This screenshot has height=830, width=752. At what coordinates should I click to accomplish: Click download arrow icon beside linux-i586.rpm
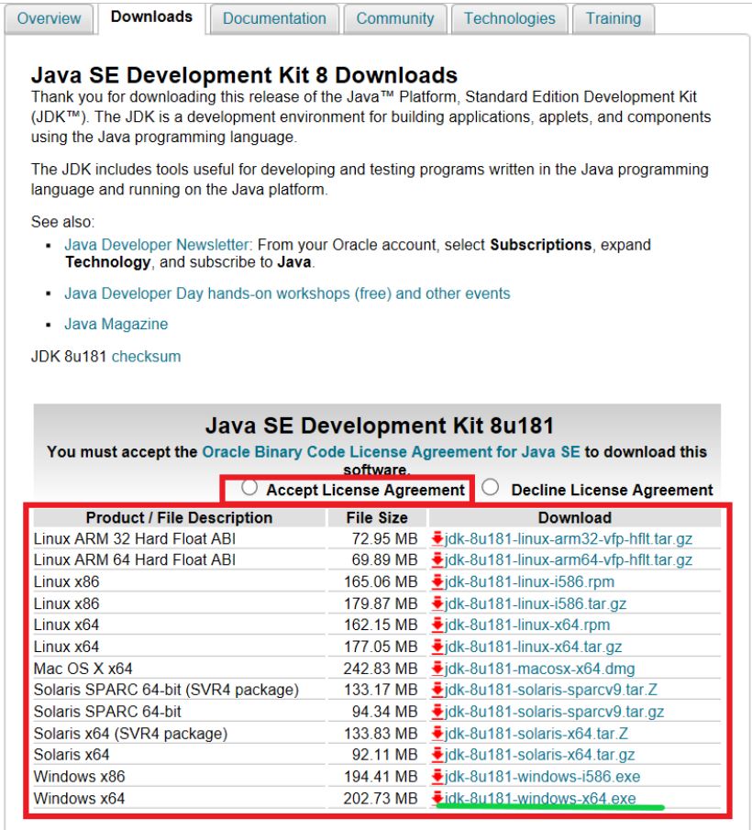(437, 581)
